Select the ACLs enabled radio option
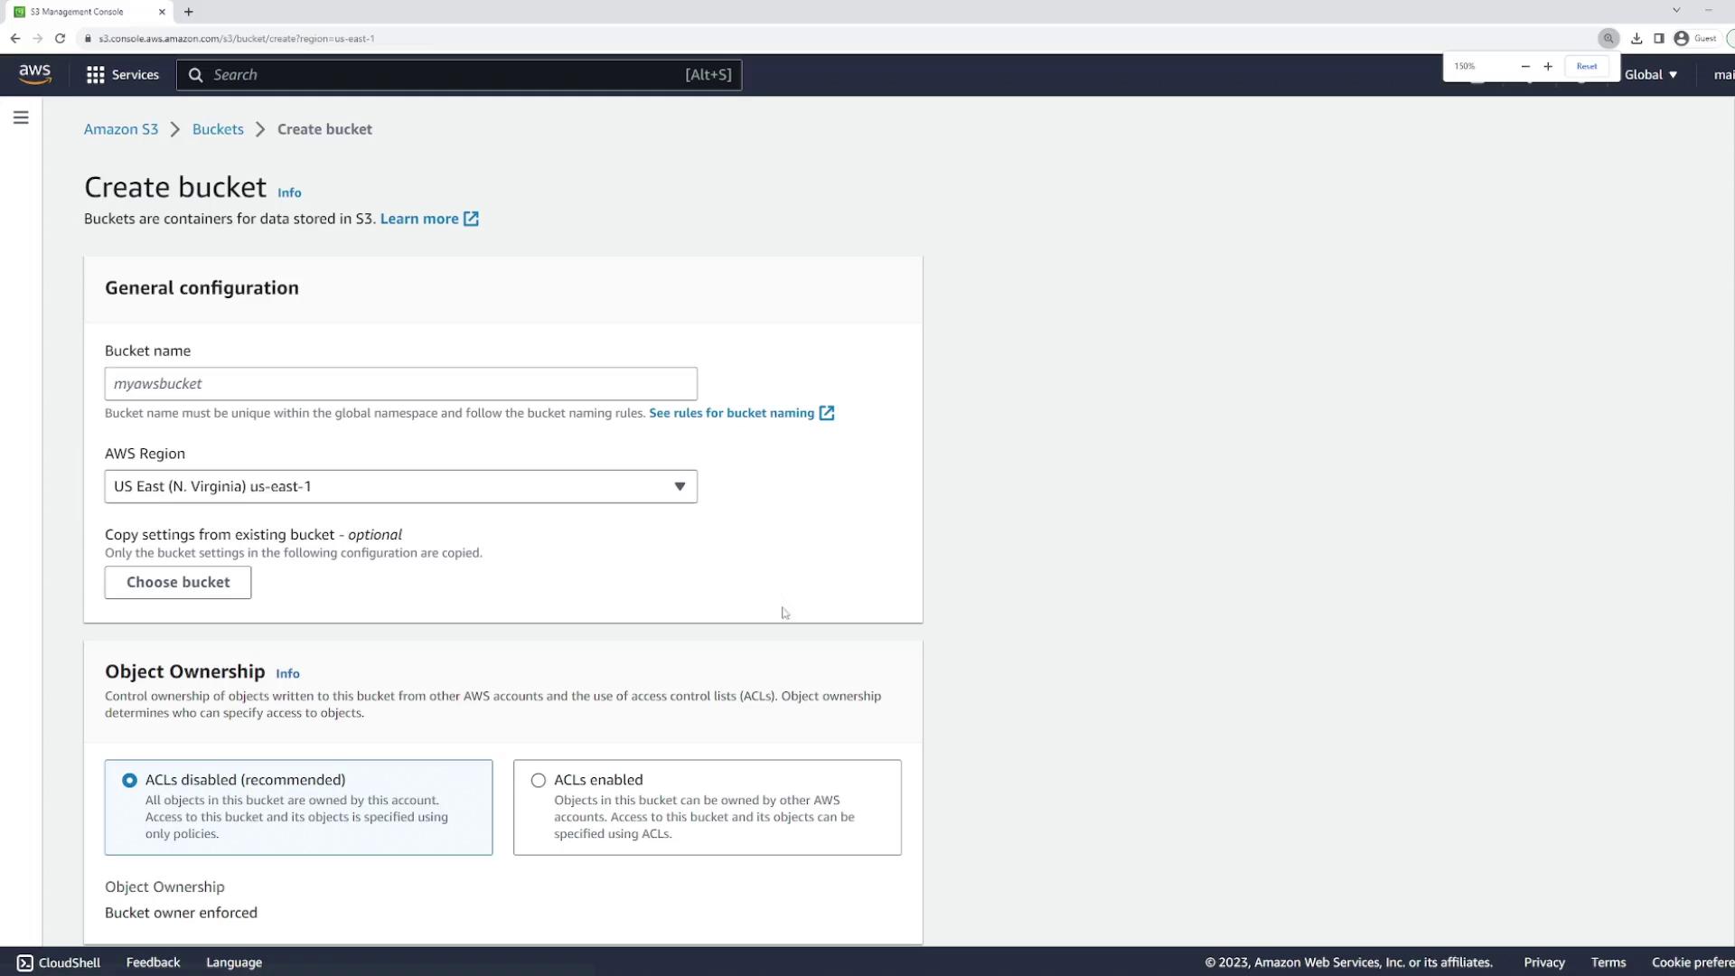Viewport: 1735px width, 976px height. pyautogui.click(x=539, y=780)
